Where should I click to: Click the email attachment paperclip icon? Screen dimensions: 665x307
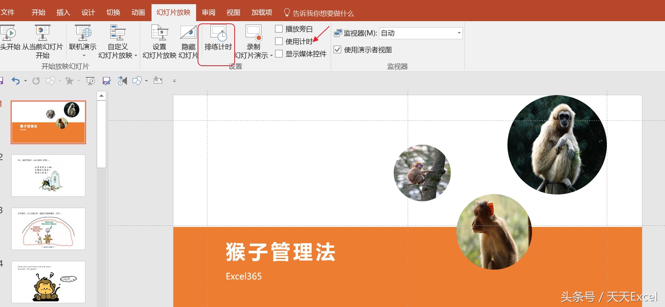(x=158, y=80)
